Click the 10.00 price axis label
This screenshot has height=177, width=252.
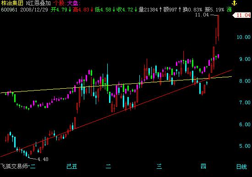(x=243, y=37)
